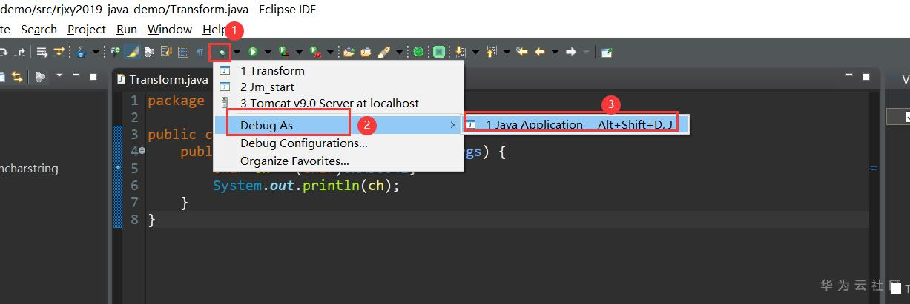The image size is (910, 304).
Task: Open Organize Favorites... entry
Action: coord(338,161)
